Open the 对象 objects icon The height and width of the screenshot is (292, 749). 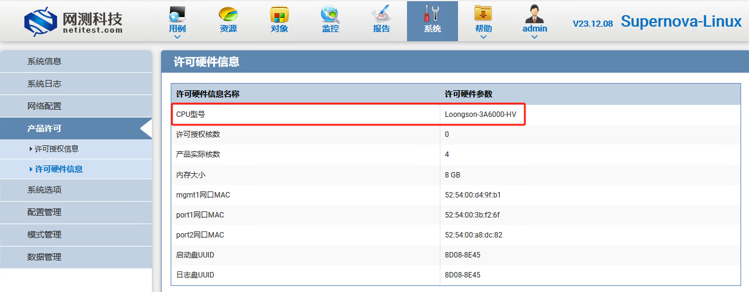click(x=279, y=13)
